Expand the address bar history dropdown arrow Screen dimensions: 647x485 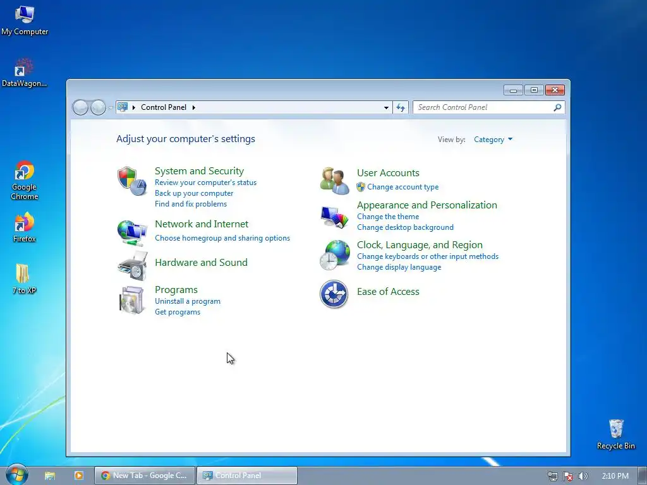386,107
